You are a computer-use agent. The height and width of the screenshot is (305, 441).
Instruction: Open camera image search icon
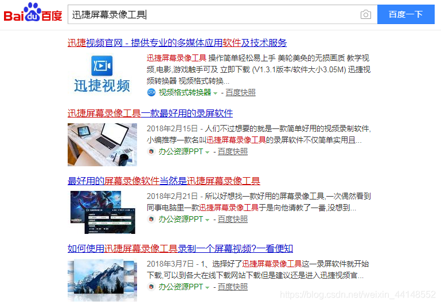click(366, 14)
